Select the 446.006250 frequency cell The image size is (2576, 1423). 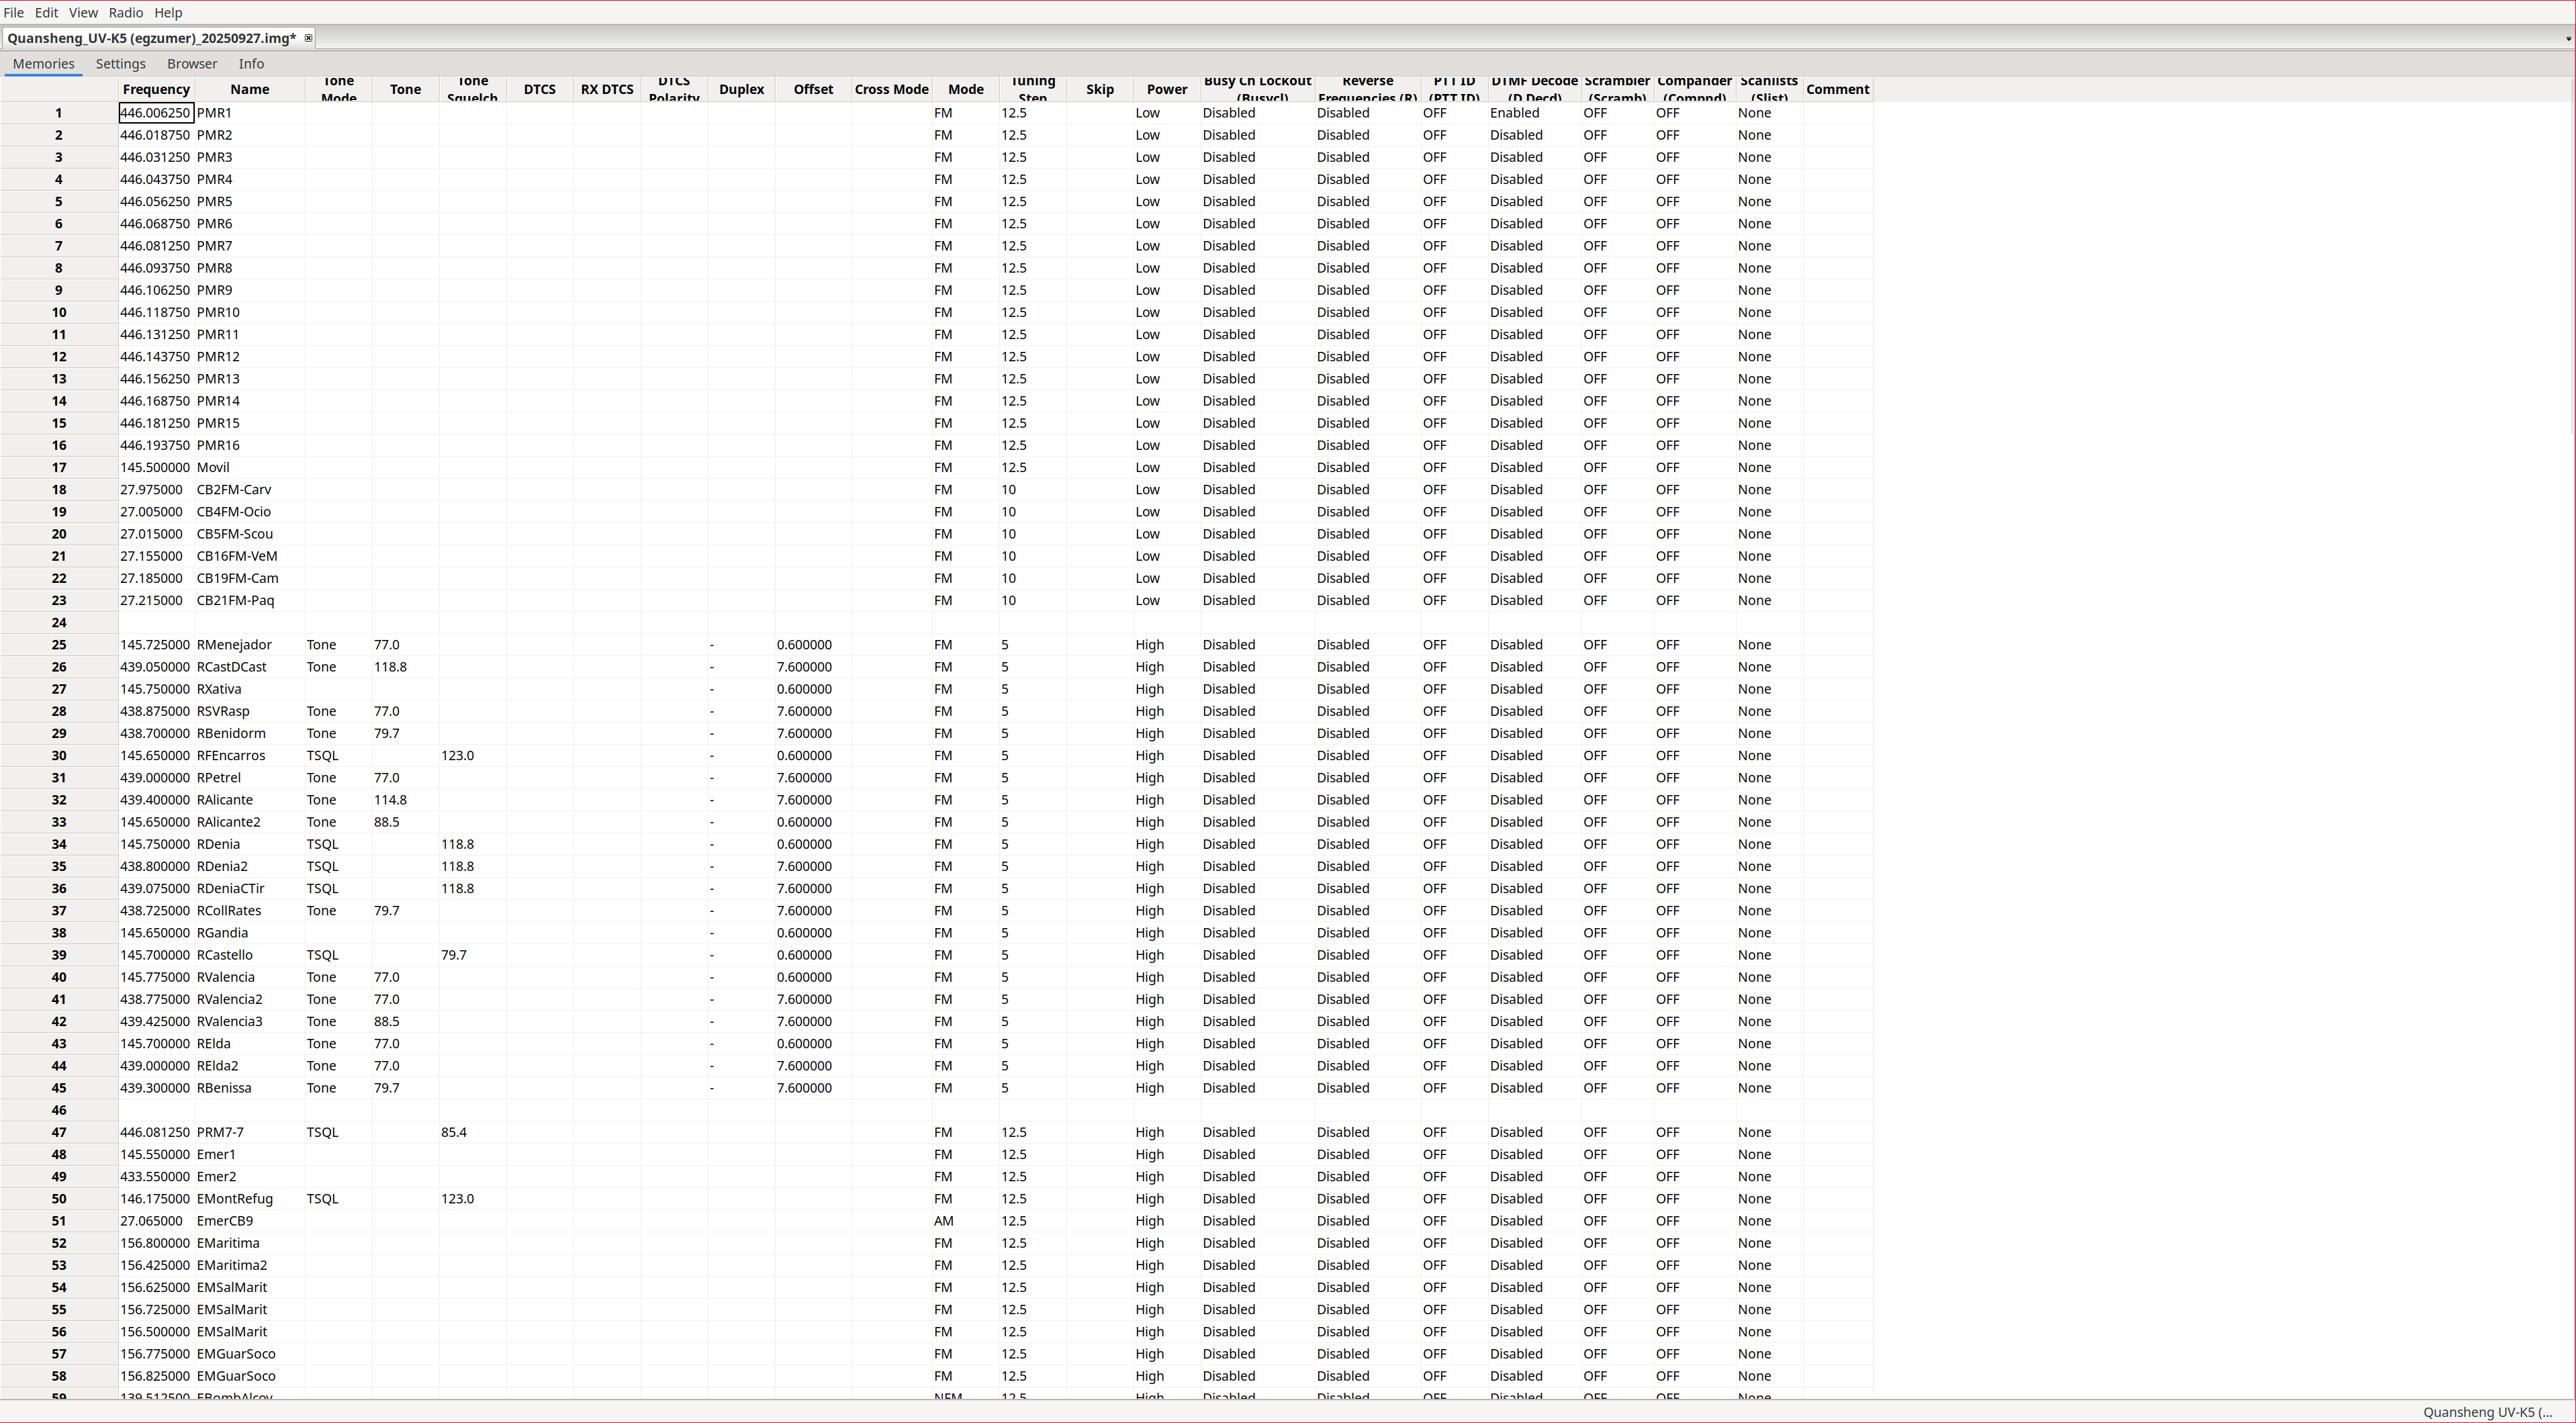155,113
